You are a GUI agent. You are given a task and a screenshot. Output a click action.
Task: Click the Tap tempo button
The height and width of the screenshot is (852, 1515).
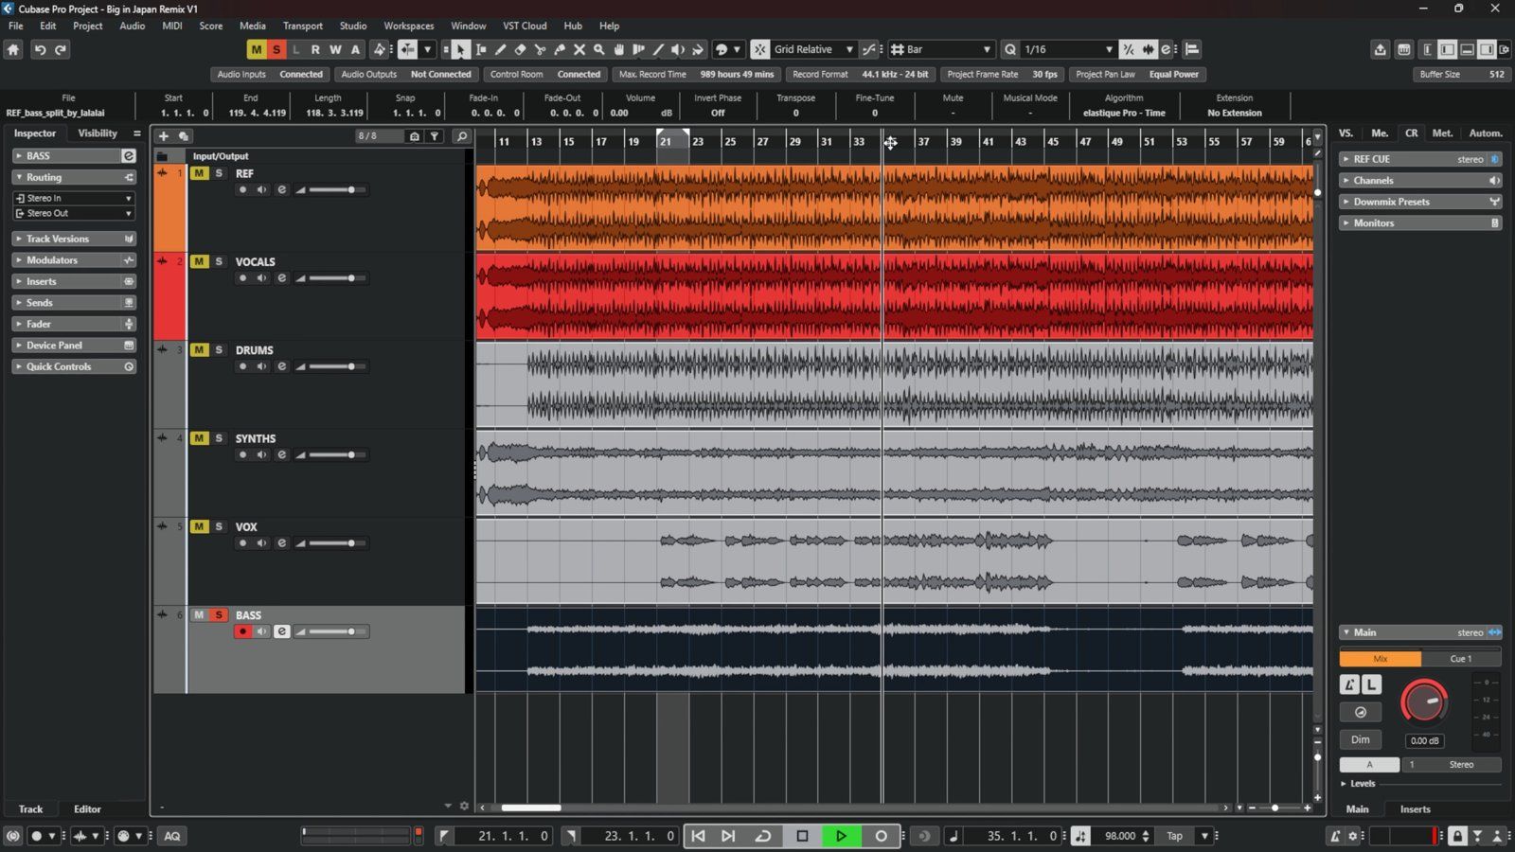point(1175,836)
